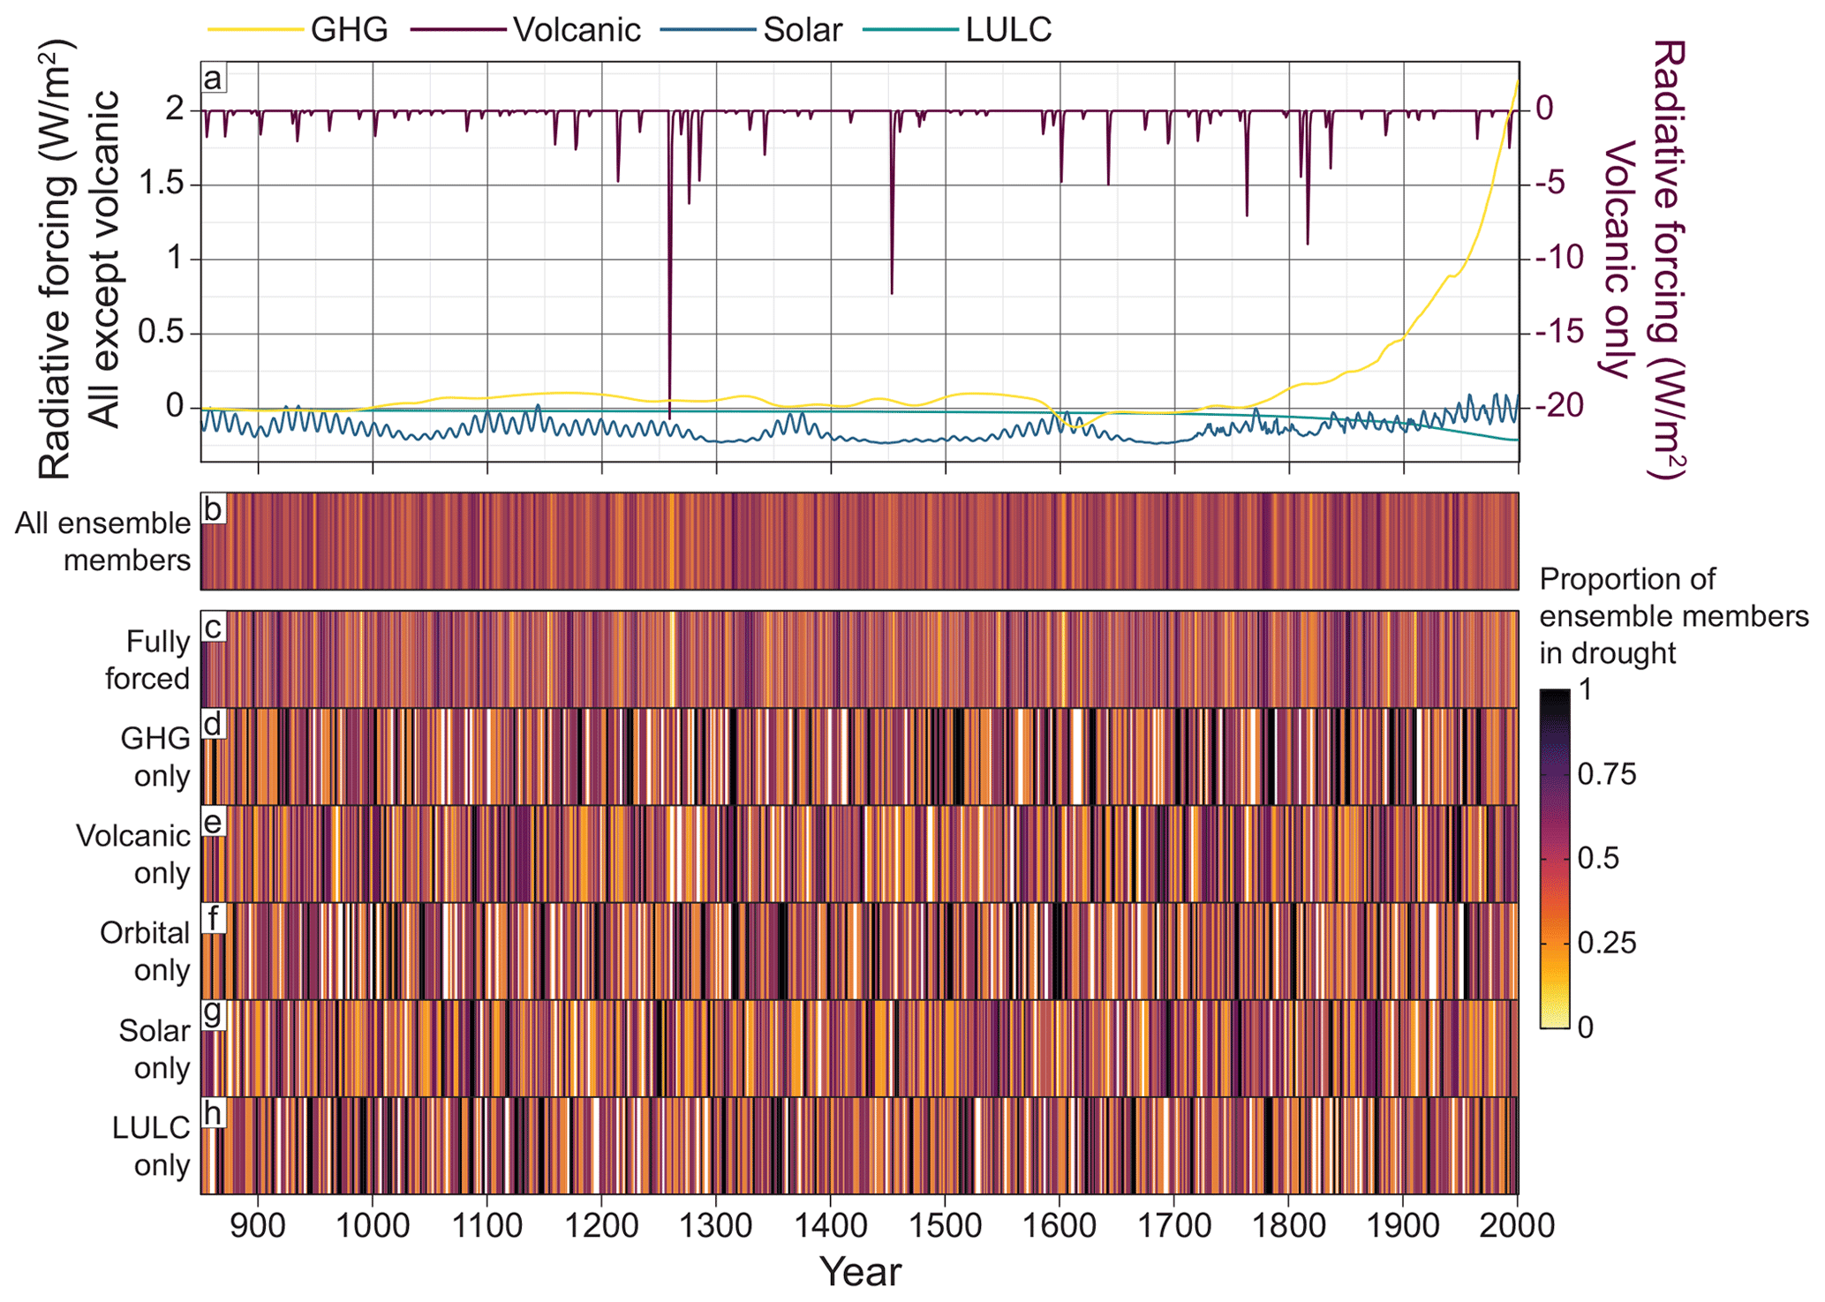The width and height of the screenshot is (1825, 1302).
Task: Click the panel 'b' letter label
Action: [213, 509]
